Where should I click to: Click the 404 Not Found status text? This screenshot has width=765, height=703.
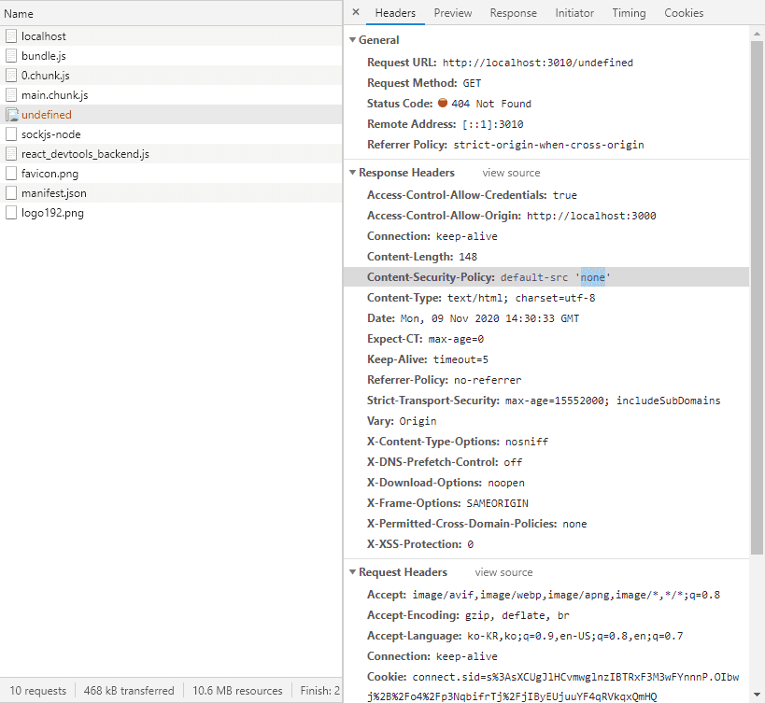coord(490,104)
